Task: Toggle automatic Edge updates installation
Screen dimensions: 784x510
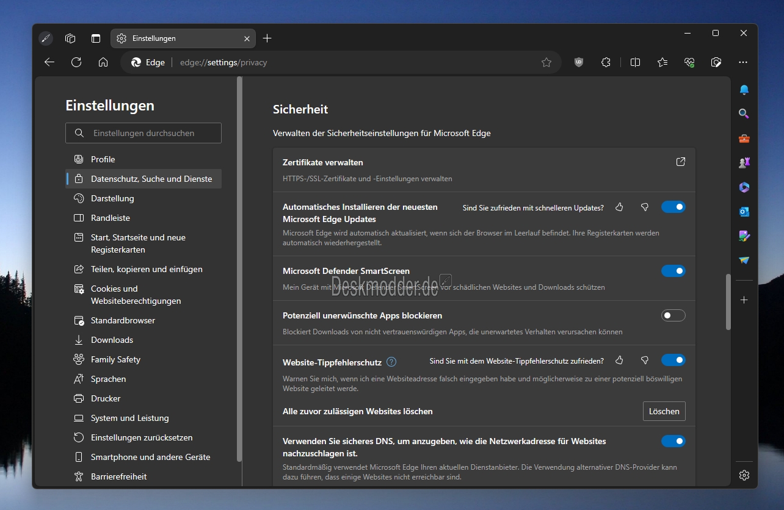Action: pyautogui.click(x=673, y=207)
